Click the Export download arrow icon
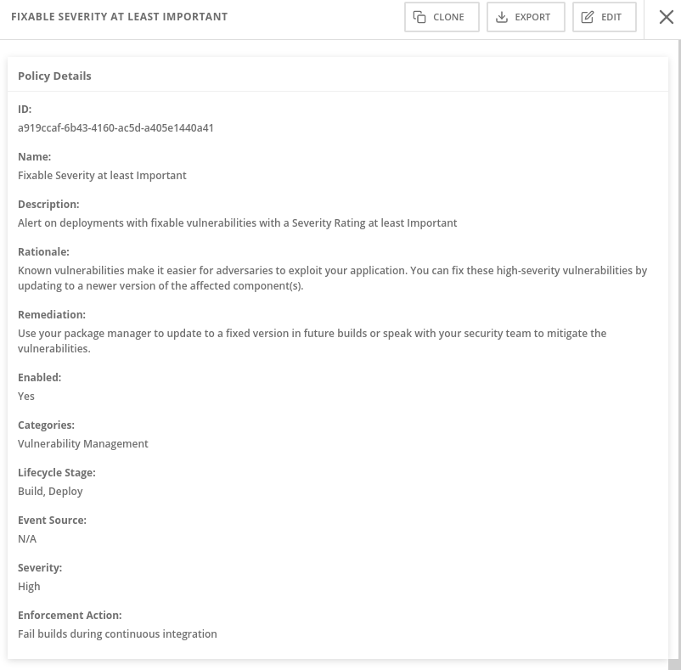 pos(502,17)
